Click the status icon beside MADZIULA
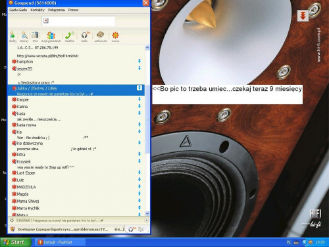Viewport: 329px width, 247px height. 14,187
